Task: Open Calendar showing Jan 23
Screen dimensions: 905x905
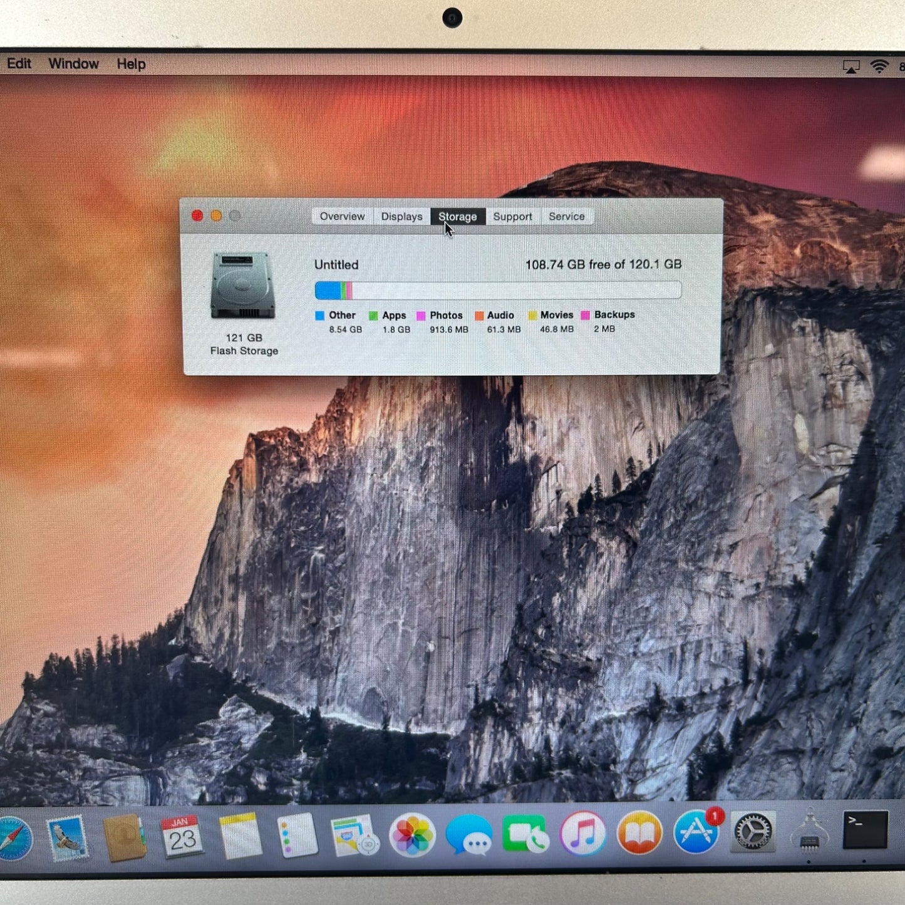Action: pyautogui.click(x=182, y=836)
